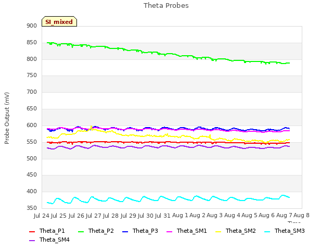Image resolution: width=333 pixels, height=250 pixels.
Task: Click the Jul 27 date label
Action: [x=93, y=216]
